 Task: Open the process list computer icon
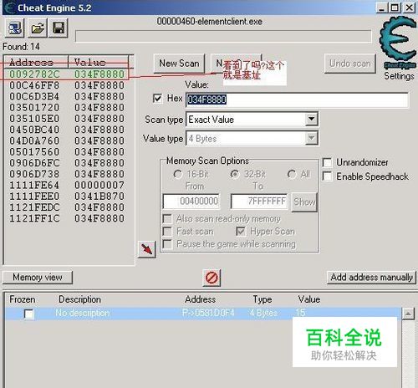pos(14,28)
